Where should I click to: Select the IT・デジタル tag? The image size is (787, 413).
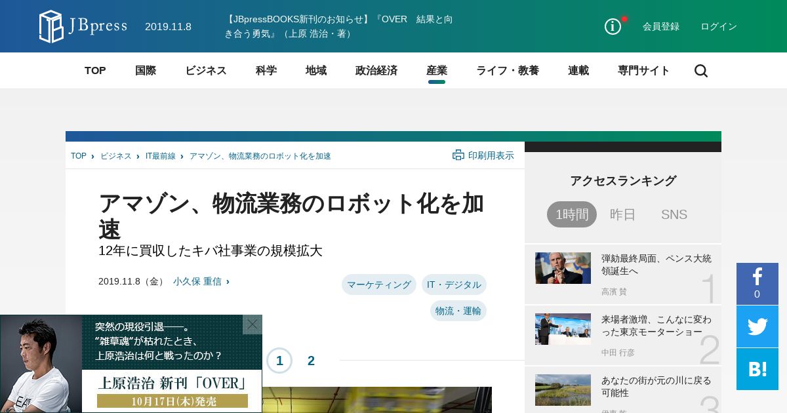point(454,285)
